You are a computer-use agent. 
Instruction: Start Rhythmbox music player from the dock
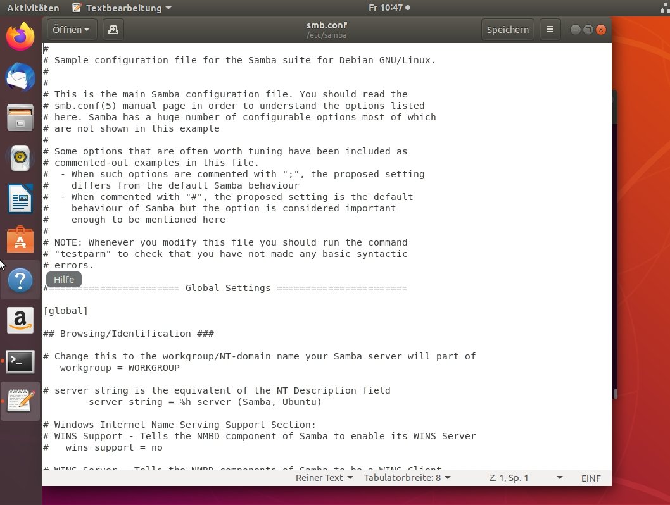[x=20, y=158]
